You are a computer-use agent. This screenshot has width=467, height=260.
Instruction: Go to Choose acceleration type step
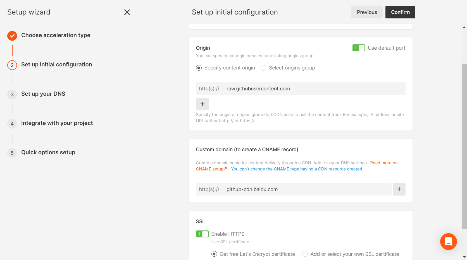click(56, 35)
